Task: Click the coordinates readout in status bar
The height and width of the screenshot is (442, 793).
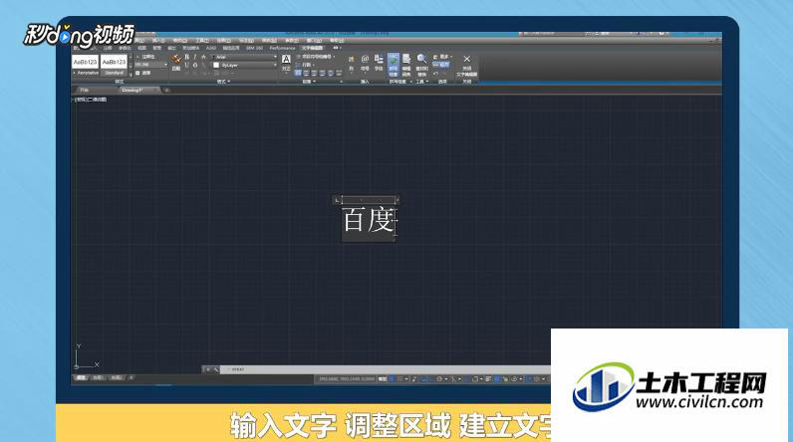Action: [347, 378]
